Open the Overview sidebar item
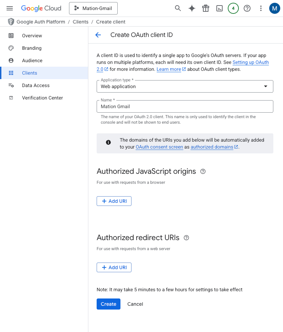283x332 pixels. click(44, 36)
